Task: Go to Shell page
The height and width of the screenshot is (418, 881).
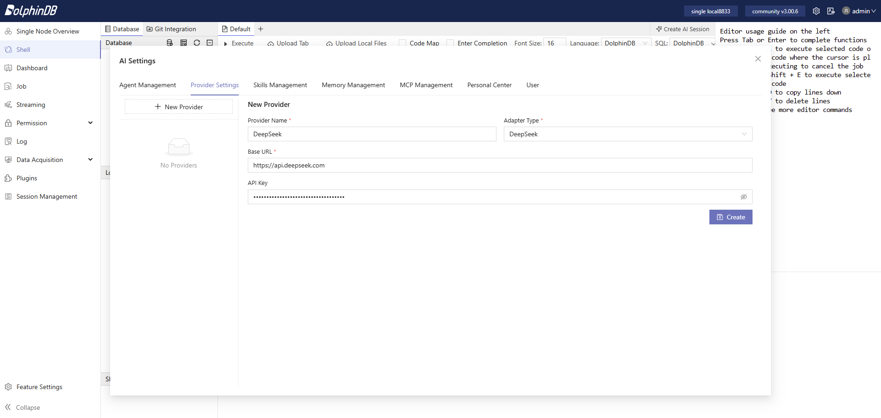Action: pyautogui.click(x=50, y=50)
